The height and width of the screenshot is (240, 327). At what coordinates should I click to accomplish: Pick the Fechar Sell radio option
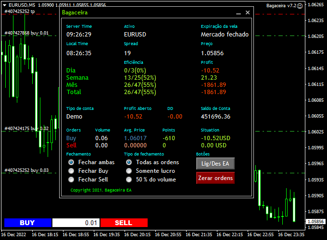click(71, 180)
